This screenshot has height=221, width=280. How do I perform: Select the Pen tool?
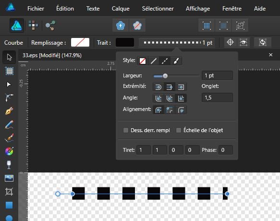pyautogui.click(x=9, y=111)
